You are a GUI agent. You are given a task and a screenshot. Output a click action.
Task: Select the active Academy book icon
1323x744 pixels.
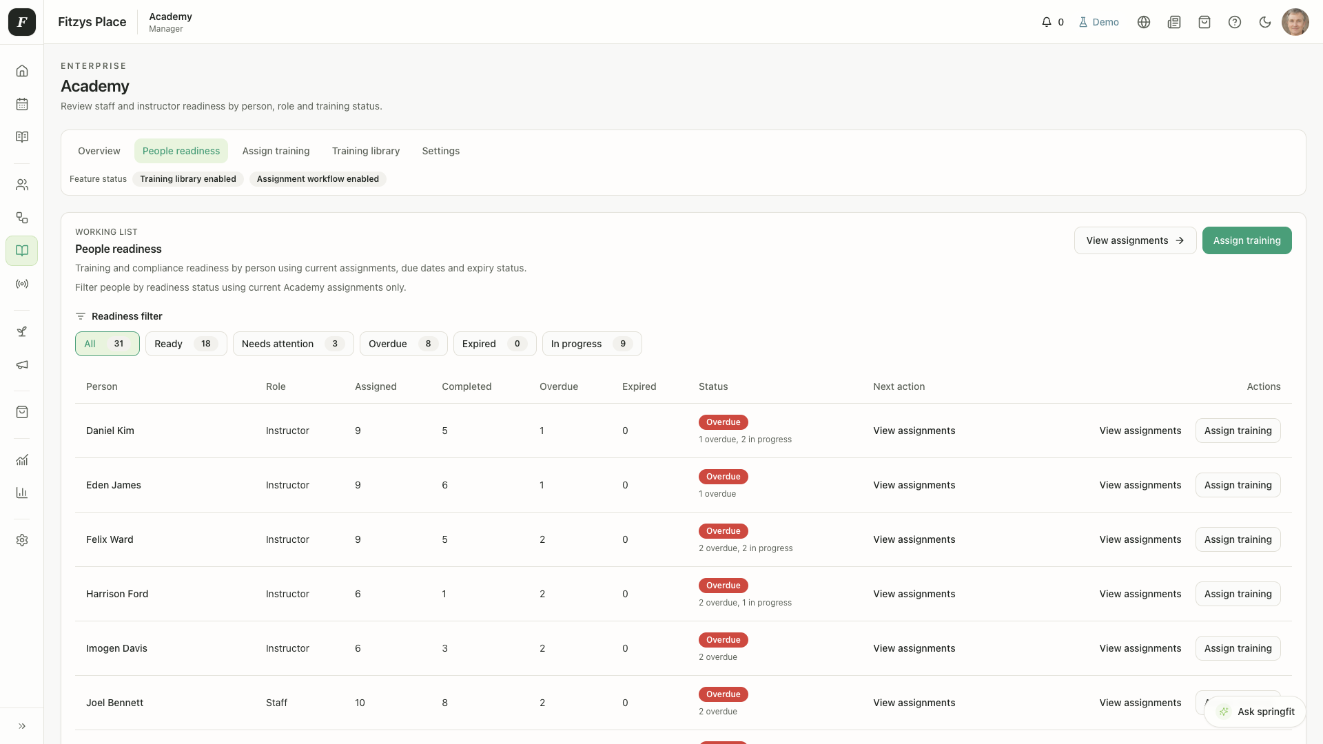(x=22, y=251)
